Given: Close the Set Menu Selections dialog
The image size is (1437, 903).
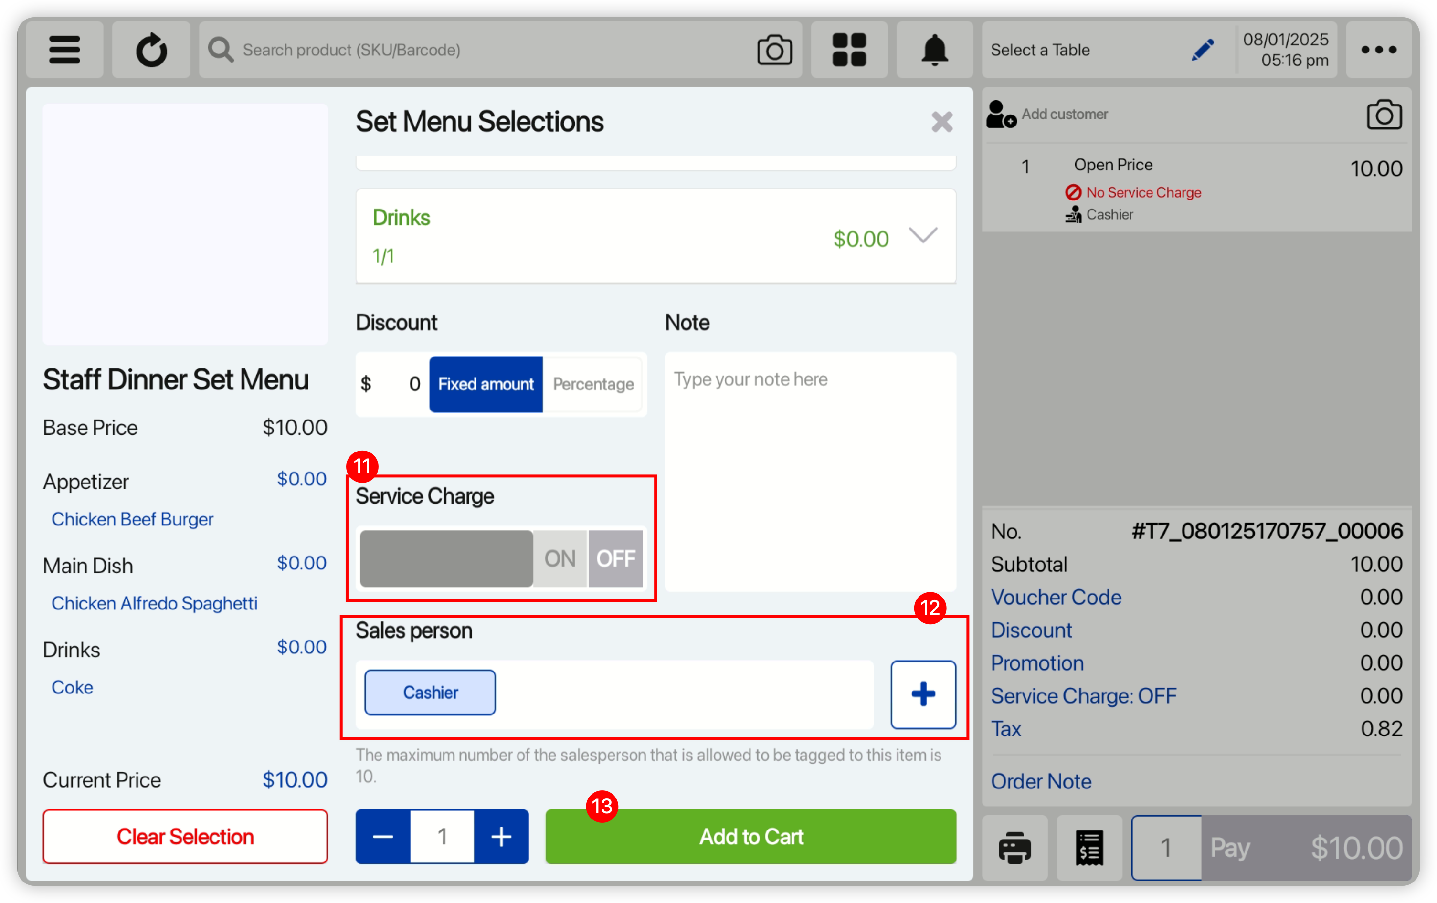Looking at the screenshot, I should coord(941,122).
